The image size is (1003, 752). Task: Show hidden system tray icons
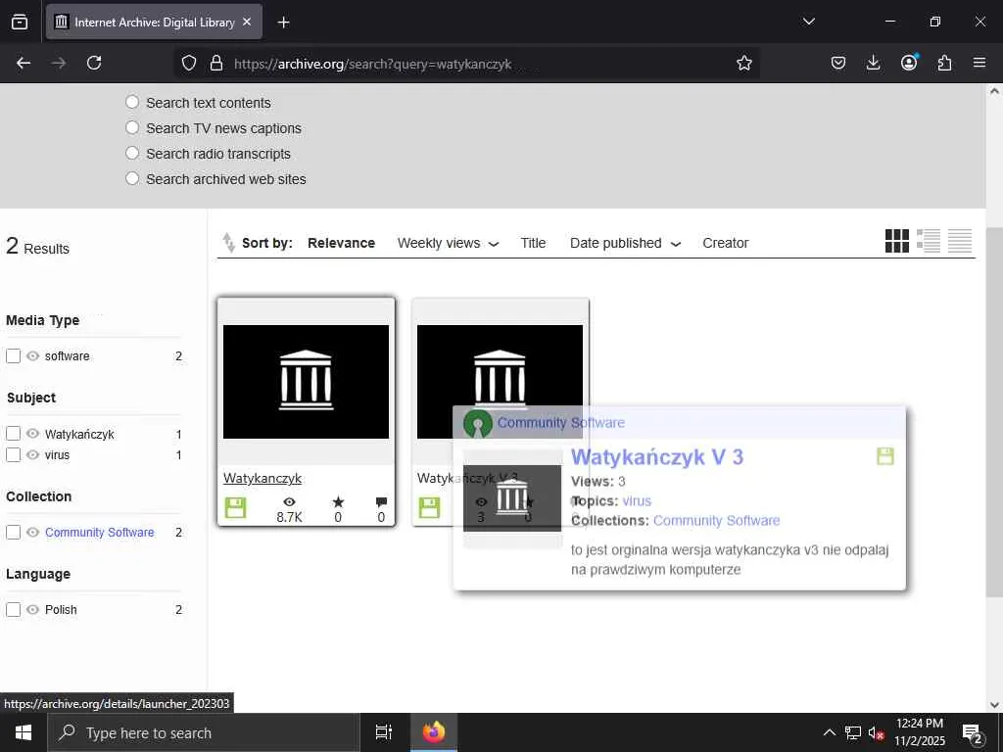click(829, 732)
